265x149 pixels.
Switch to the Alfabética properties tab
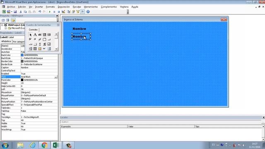click(x=6, y=41)
